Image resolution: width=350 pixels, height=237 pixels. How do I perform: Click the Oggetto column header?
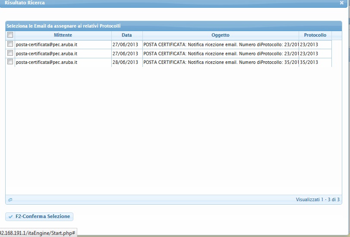pyautogui.click(x=220, y=35)
